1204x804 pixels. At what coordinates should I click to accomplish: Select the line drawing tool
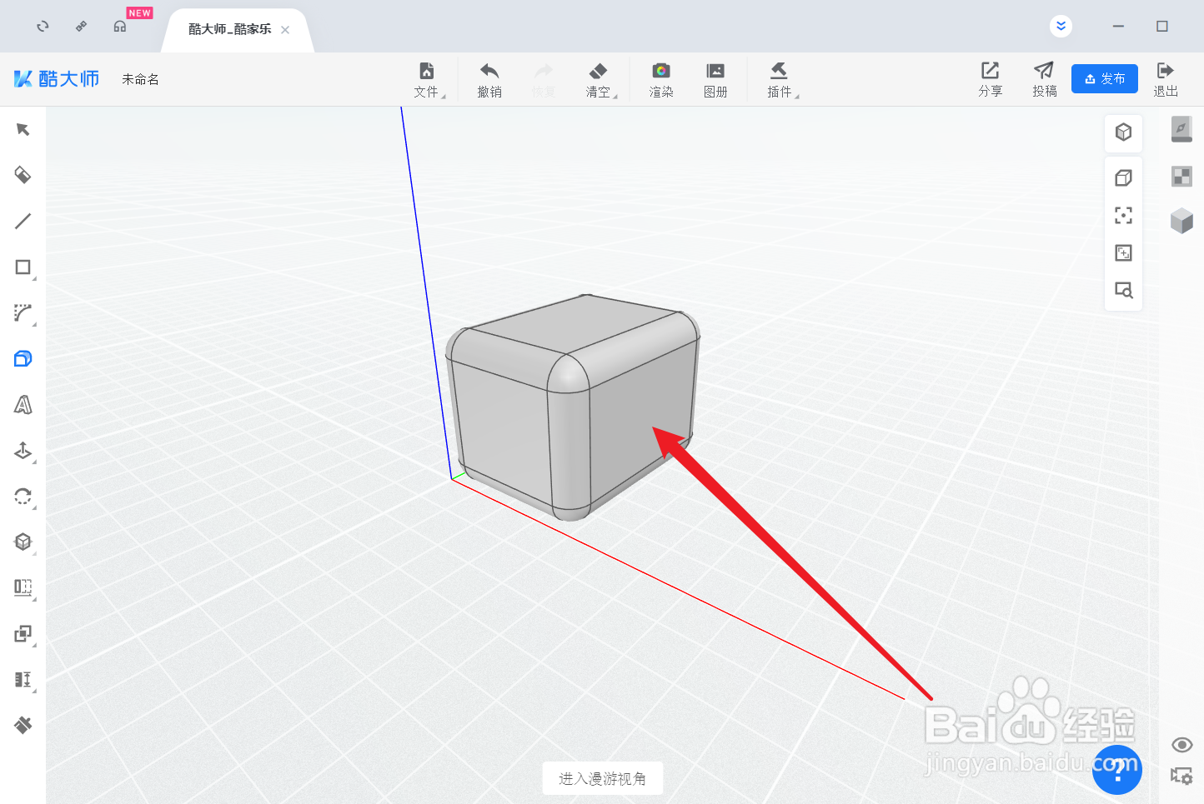tap(23, 221)
